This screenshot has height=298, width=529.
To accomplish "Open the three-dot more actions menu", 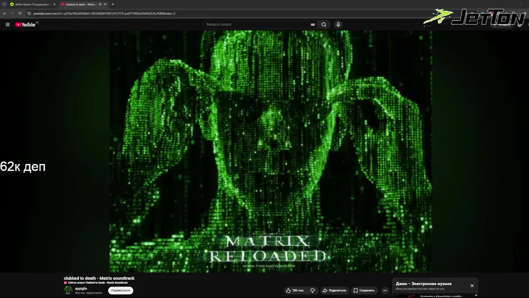I will tap(385, 291).
